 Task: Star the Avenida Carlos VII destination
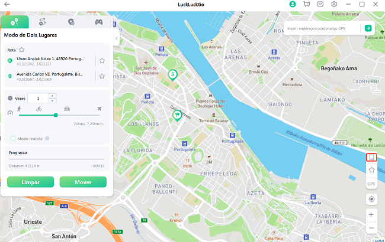pyautogui.click(x=102, y=76)
